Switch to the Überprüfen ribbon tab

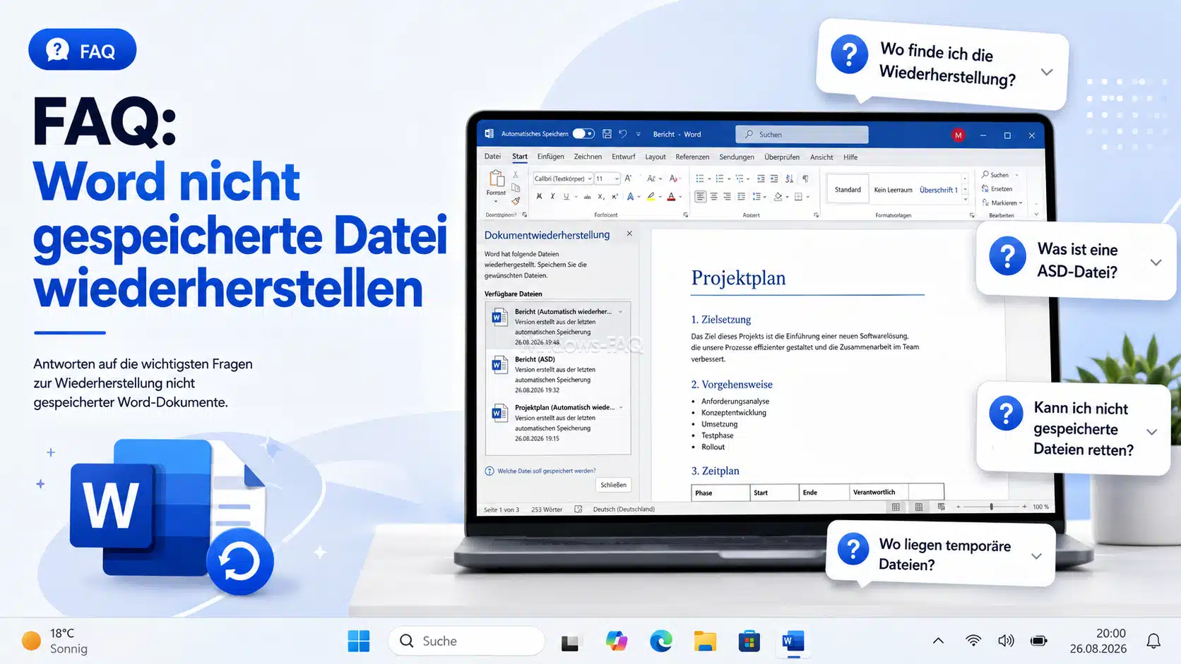(782, 157)
